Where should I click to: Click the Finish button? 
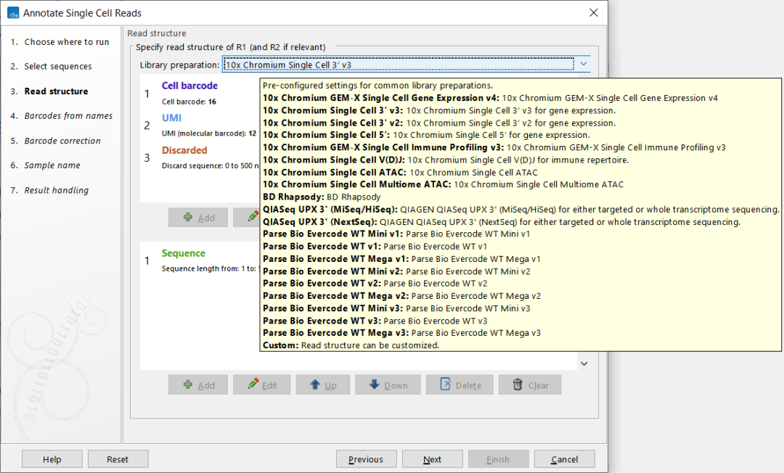tap(498, 459)
